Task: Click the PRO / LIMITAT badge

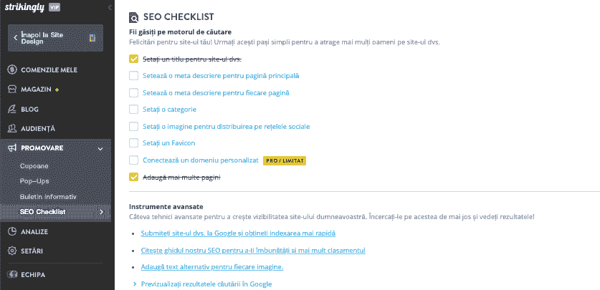Action: (285, 161)
